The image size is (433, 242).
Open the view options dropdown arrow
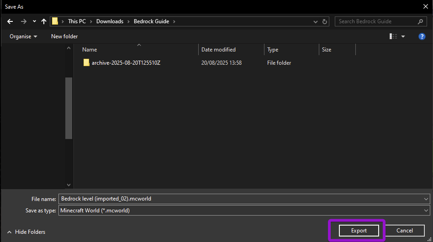tap(403, 36)
